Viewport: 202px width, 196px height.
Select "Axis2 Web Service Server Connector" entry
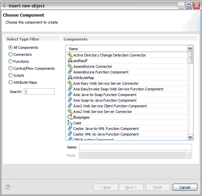pyautogui.click(x=127, y=112)
